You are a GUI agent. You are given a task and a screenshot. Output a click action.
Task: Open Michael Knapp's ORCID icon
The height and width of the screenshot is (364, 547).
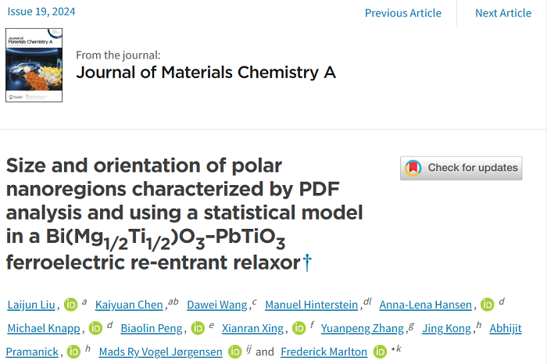point(96,328)
